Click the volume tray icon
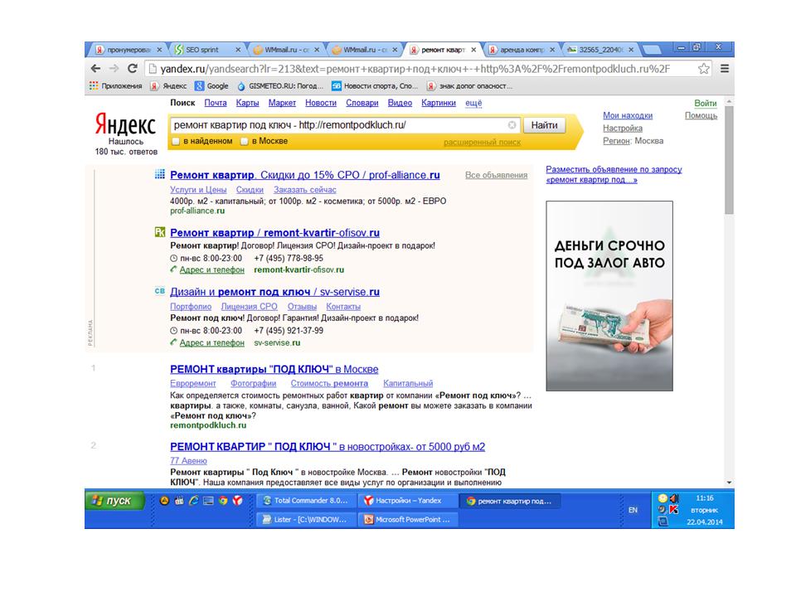This screenshot has height=597, width=796. coord(674,498)
